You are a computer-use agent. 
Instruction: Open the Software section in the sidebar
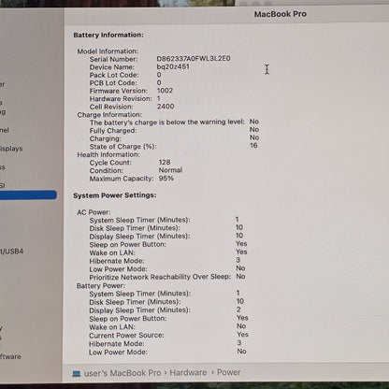(10, 356)
